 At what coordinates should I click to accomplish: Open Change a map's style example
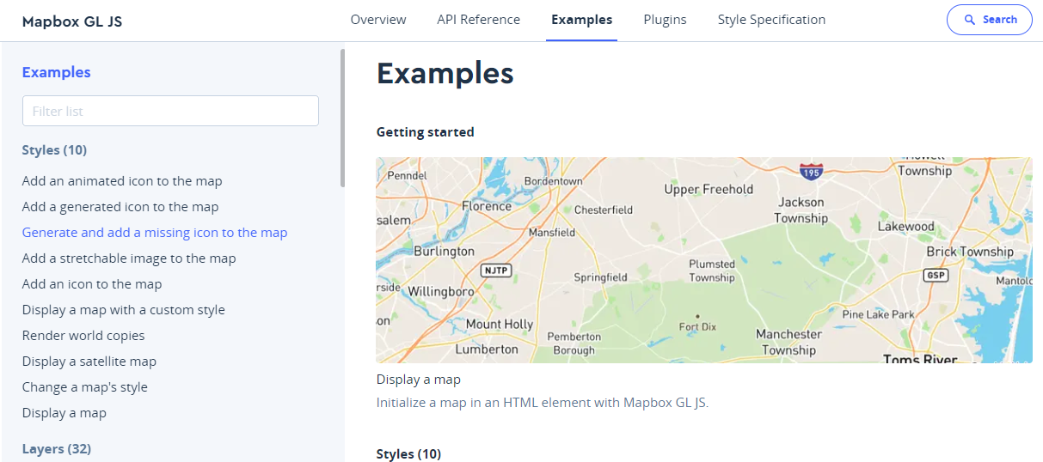point(85,387)
